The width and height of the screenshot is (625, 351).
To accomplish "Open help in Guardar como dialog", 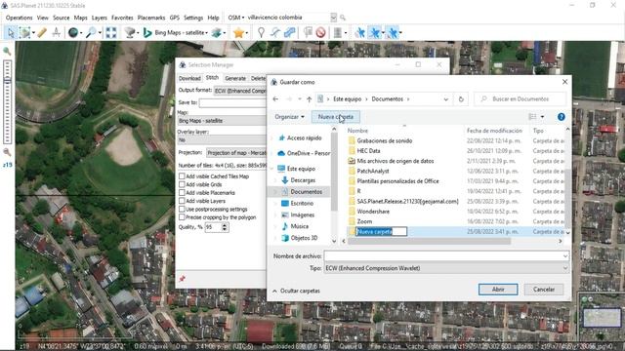I will click(x=561, y=117).
